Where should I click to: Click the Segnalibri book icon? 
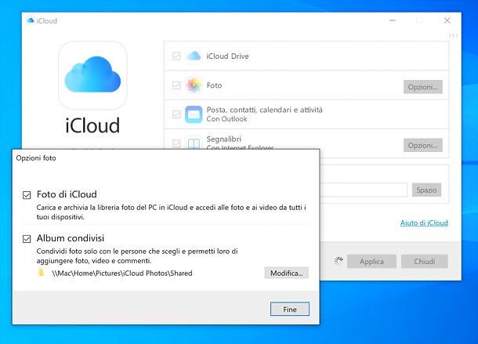click(194, 143)
